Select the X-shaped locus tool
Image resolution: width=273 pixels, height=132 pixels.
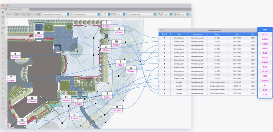pyautogui.click(x=3, y=38)
